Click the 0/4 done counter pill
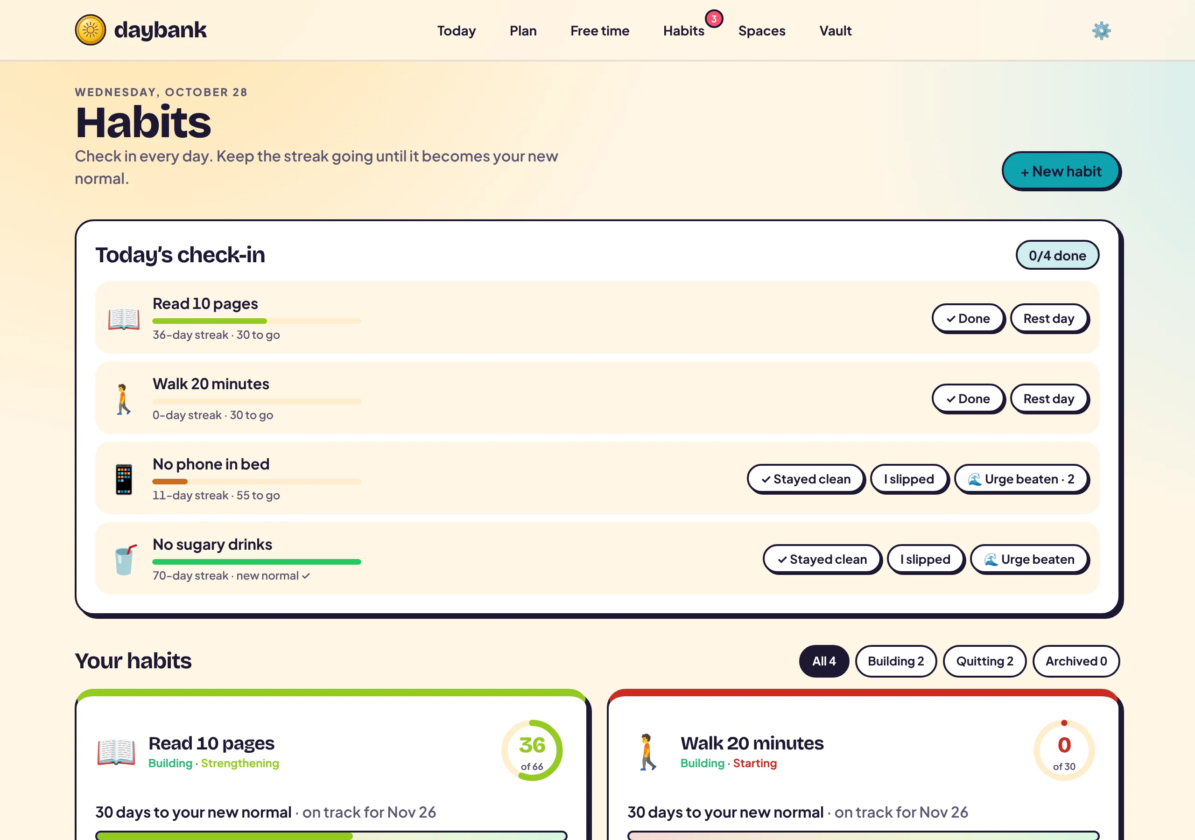Viewport: 1195px width, 840px height. pyautogui.click(x=1057, y=255)
